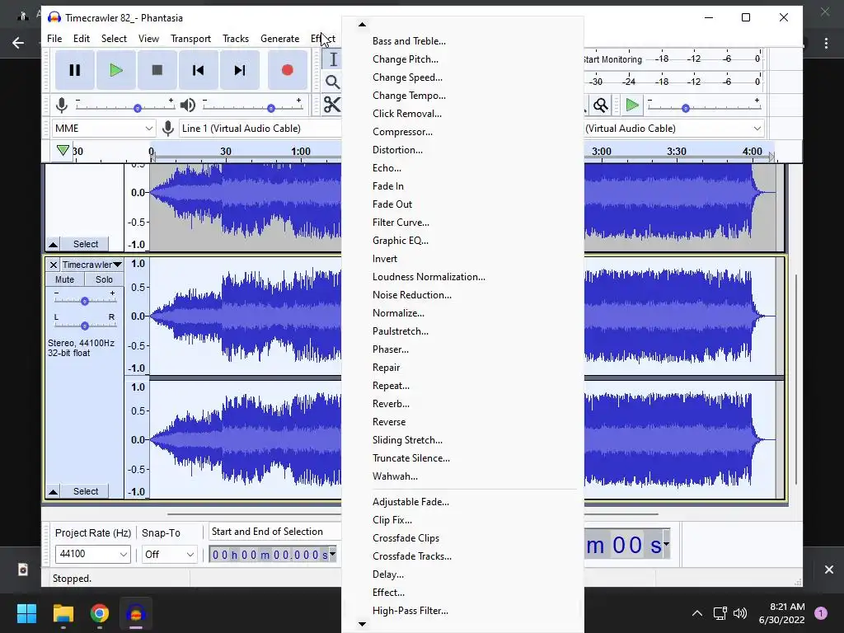Click the selection start time field
The image size is (844, 633).
[x=270, y=555]
